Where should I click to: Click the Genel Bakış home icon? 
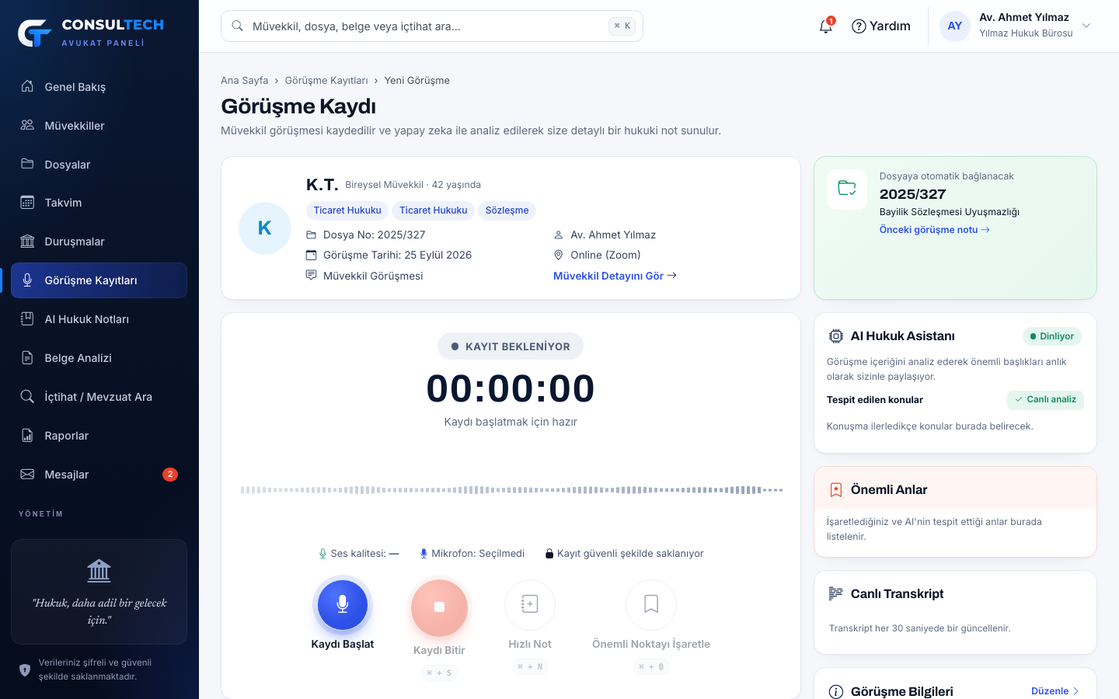coord(27,86)
